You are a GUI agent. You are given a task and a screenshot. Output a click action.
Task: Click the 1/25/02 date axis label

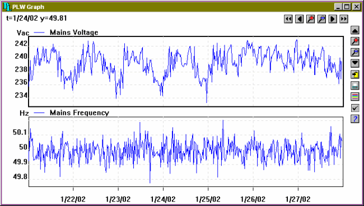tap(208, 199)
